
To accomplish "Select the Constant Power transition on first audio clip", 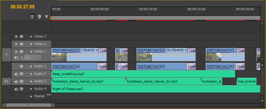I will click(102, 66).
